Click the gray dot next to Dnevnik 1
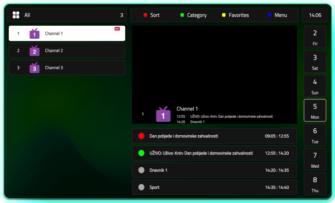Viewport: 335px width, 203px height. tap(141, 170)
